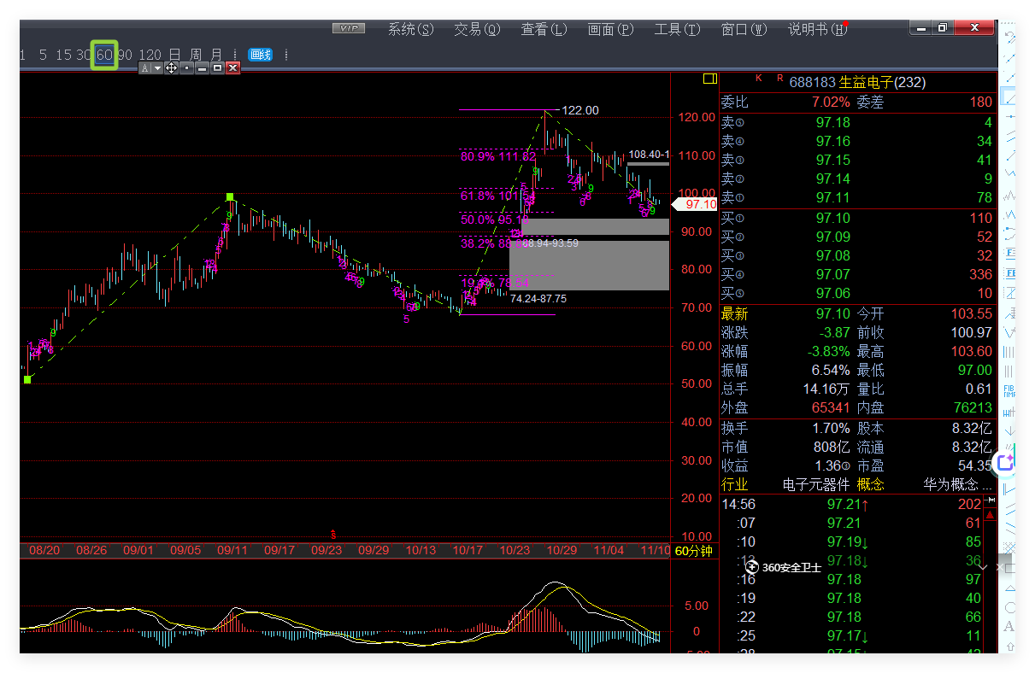Viewport: 1035px width, 673px height.
Task: Click the VIP button
Action: [349, 28]
